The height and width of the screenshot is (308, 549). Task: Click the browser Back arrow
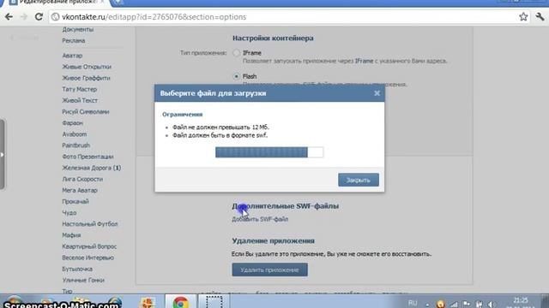point(9,17)
